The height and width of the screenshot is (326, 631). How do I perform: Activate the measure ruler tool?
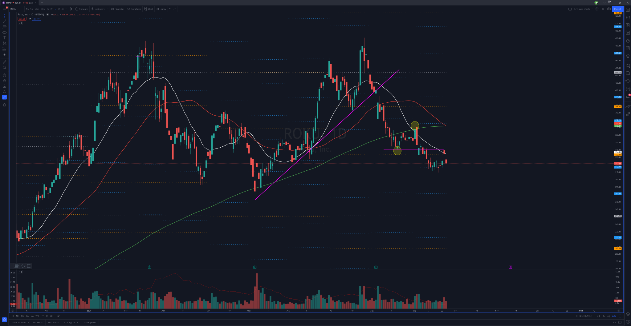click(x=4, y=62)
